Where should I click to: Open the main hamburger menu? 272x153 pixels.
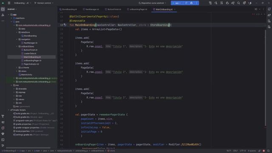point(9,3)
